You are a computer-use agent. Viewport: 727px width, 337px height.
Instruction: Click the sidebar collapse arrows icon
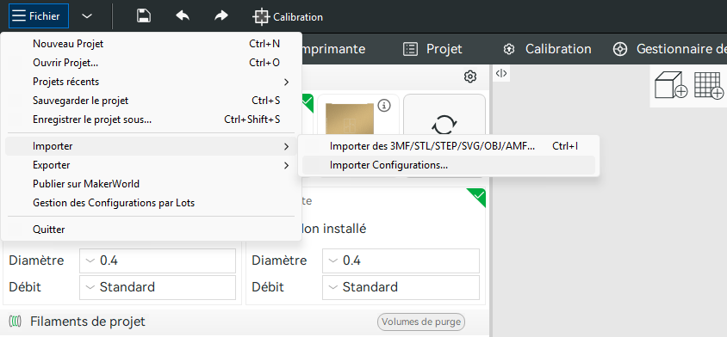(x=501, y=73)
